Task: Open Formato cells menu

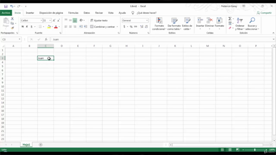Action: point(220,24)
